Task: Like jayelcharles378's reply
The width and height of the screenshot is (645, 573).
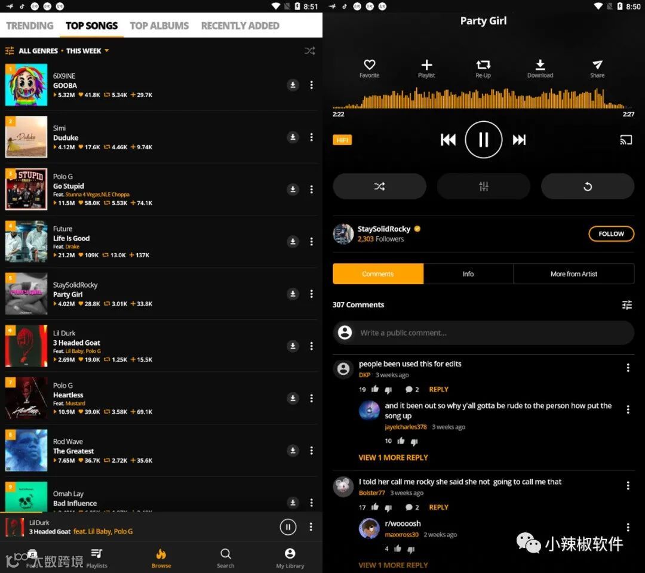Action: click(401, 441)
